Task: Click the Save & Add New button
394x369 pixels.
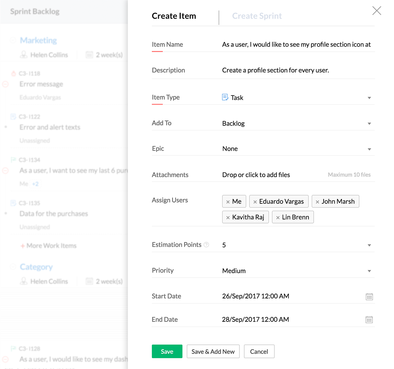Action: click(213, 351)
